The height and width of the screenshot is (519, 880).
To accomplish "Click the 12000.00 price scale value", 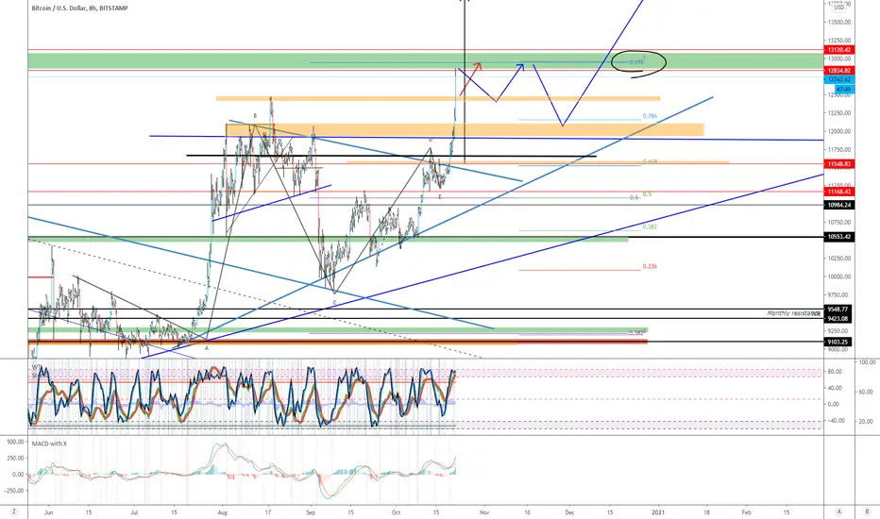I will 839,131.
